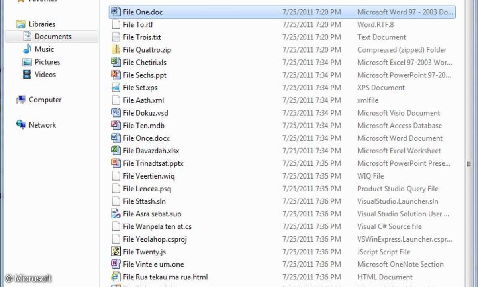Click the blank icon of File Aath.xml

tap(116, 100)
